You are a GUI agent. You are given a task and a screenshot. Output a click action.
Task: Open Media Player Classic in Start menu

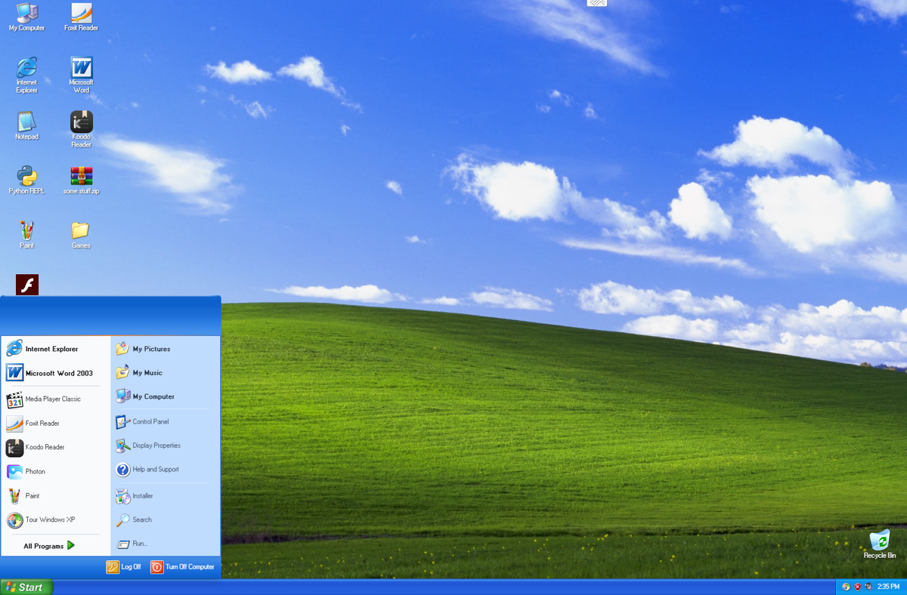click(56, 399)
